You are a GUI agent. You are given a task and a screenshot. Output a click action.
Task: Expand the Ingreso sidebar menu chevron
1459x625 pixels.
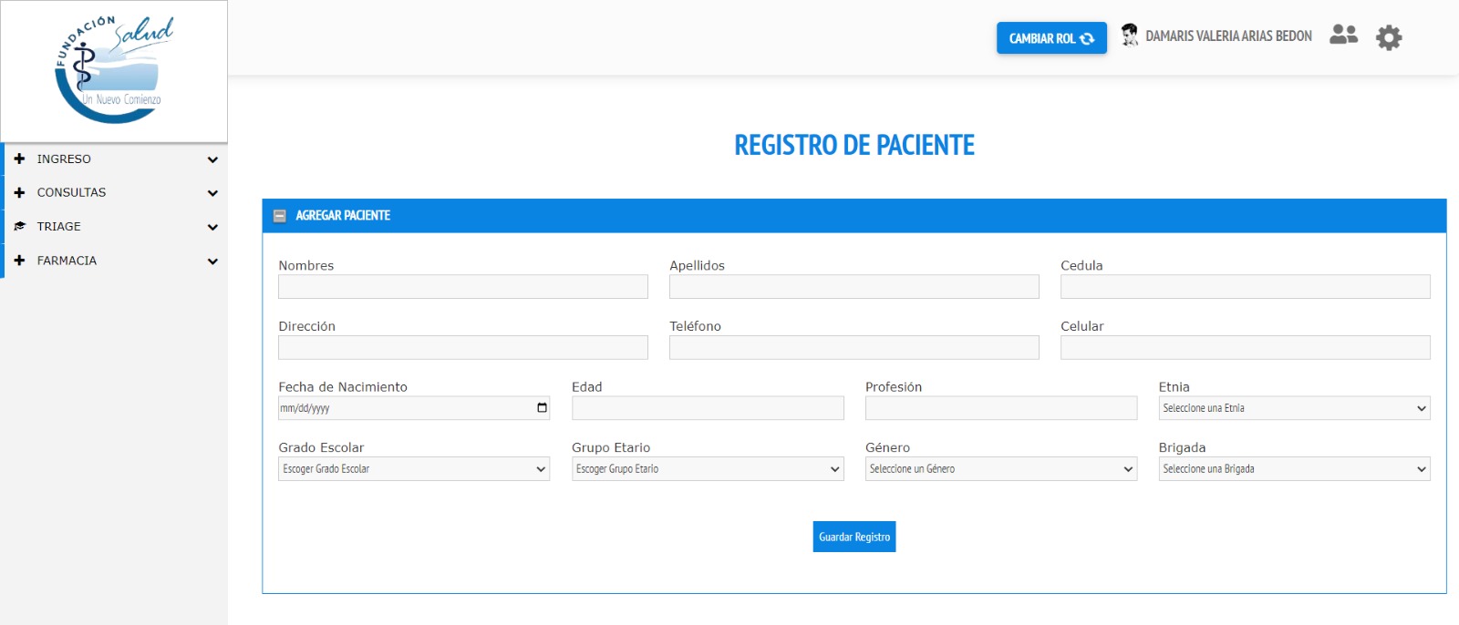point(212,159)
